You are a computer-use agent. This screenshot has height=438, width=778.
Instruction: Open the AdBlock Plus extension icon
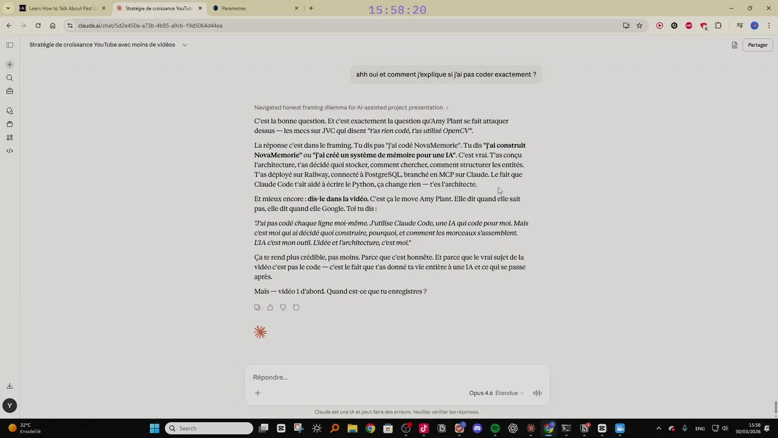pyautogui.click(x=689, y=26)
